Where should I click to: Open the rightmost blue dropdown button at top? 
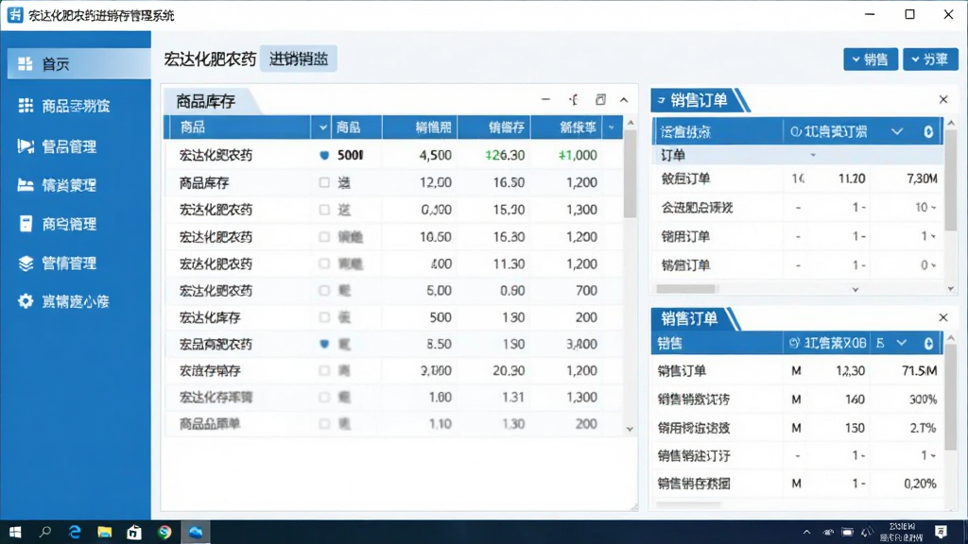pos(930,59)
